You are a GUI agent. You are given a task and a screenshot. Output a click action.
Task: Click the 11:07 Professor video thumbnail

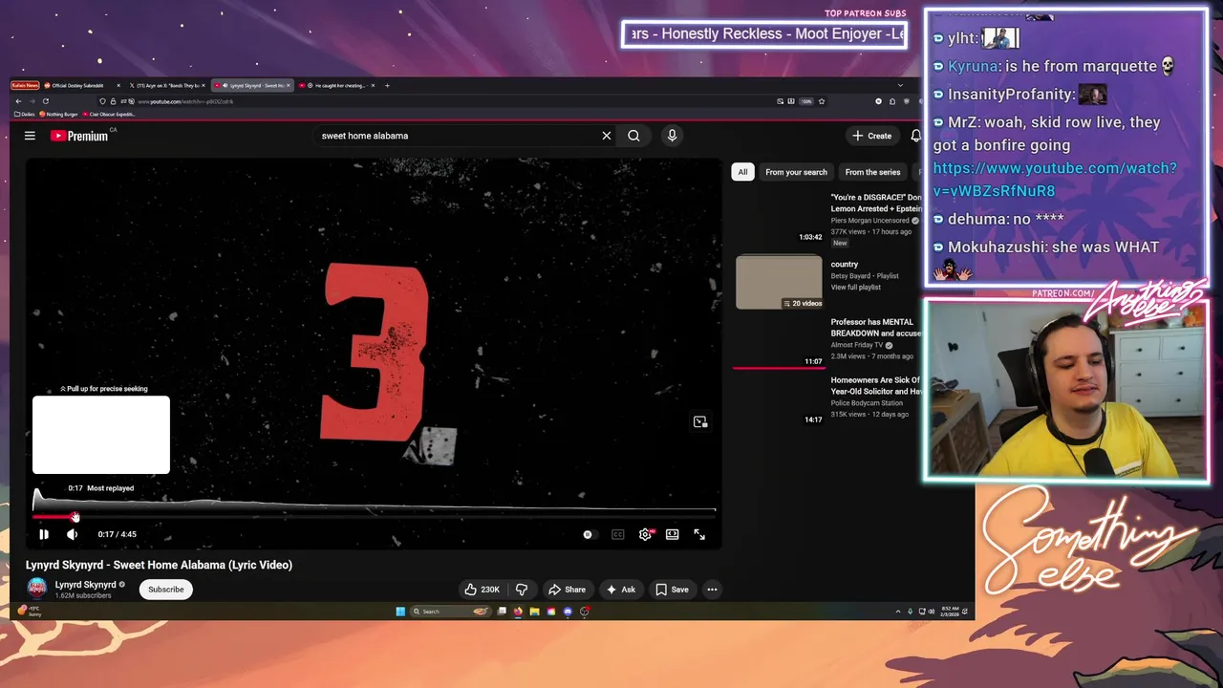point(779,339)
